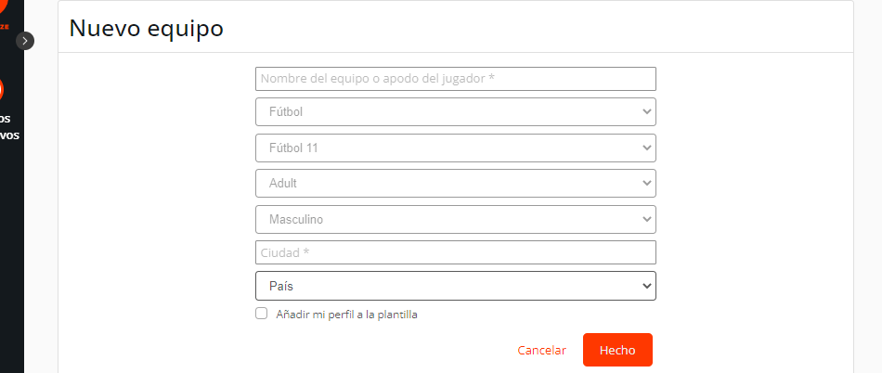Click the chevron arrow on País dropdown
The width and height of the screenshot is (882, 373).
(647, 287)
